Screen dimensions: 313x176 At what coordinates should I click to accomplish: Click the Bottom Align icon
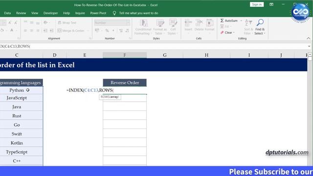point(38,22)
